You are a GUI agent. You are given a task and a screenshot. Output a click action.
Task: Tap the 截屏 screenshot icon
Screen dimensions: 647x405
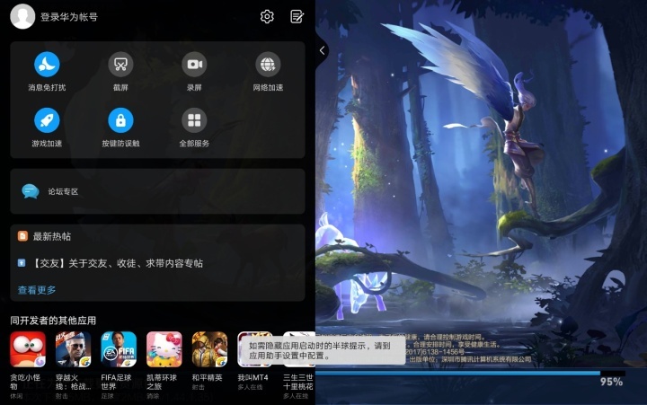pyautogui.click(x=120, y=65)
